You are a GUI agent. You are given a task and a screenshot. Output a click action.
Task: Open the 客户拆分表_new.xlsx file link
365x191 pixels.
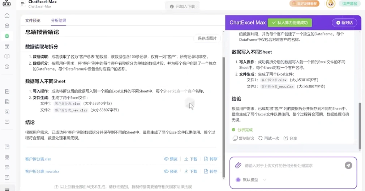42,171
